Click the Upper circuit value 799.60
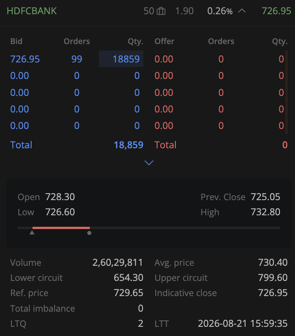 [273, 278]
